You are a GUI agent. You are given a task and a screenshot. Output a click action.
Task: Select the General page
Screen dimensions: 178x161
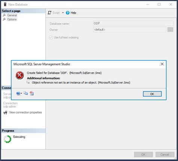click(12, 15)
